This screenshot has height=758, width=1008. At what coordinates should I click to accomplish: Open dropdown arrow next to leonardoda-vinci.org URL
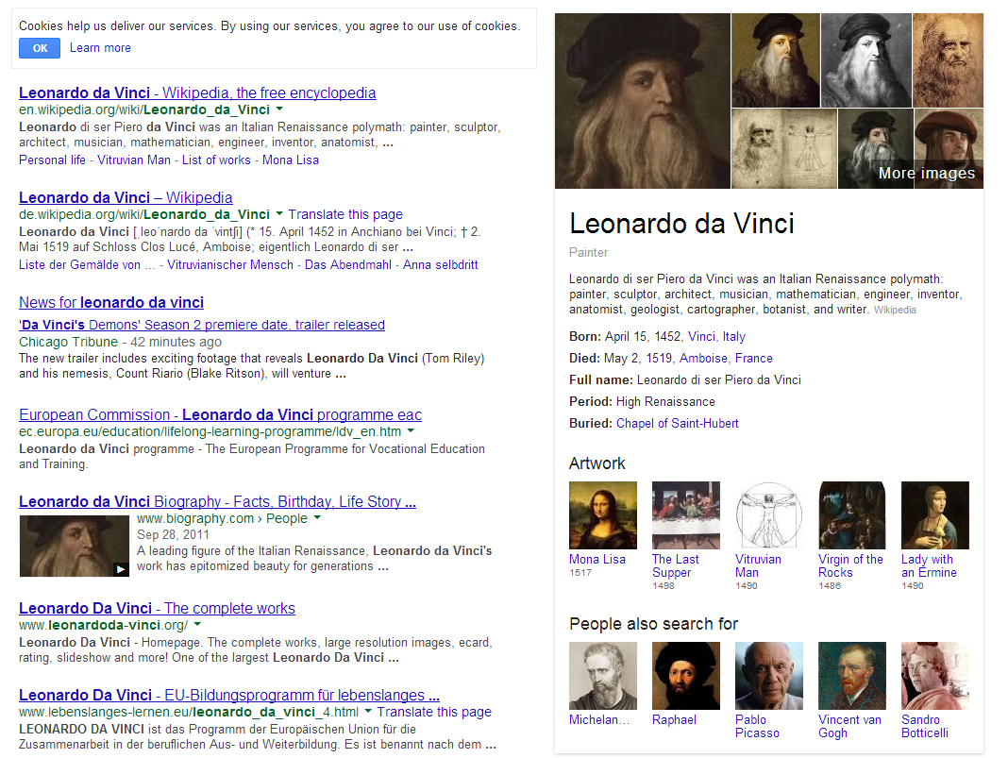click(x=197, y=625)
